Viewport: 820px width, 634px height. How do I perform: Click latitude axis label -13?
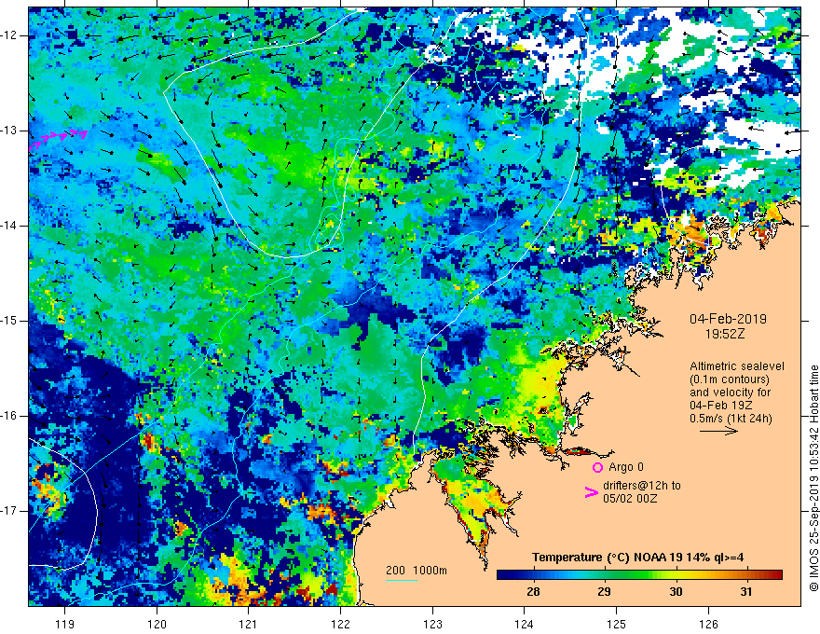[x=9, y=131]
